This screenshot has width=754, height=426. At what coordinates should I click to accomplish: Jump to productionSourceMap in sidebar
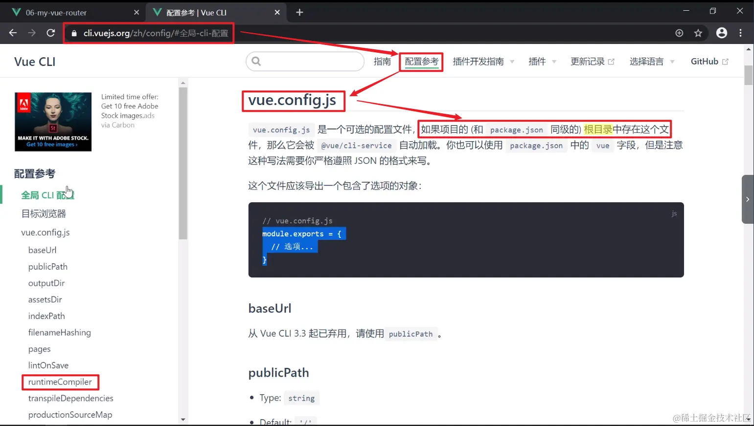click(70, 415)
